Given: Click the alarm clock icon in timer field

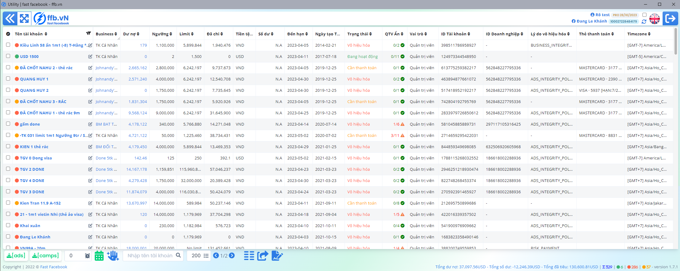Looking at the screenshot, I should tap(88, 256).
